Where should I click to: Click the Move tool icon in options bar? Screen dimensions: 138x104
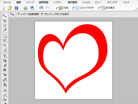tap(12, 14)
